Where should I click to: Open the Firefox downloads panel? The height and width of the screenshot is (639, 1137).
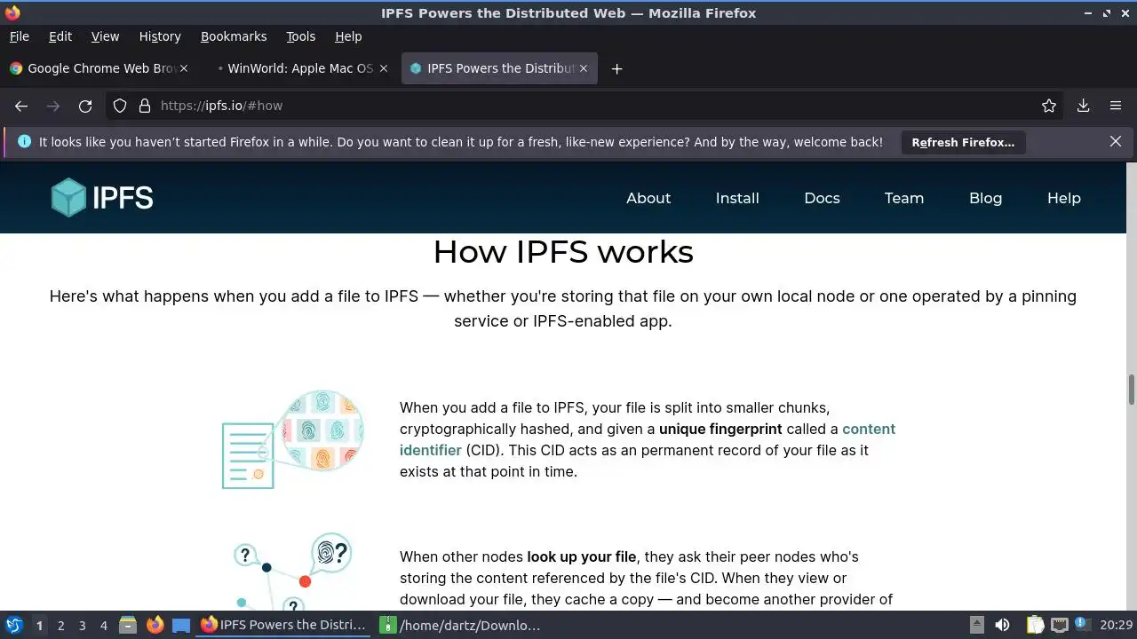pos(1084,106)
